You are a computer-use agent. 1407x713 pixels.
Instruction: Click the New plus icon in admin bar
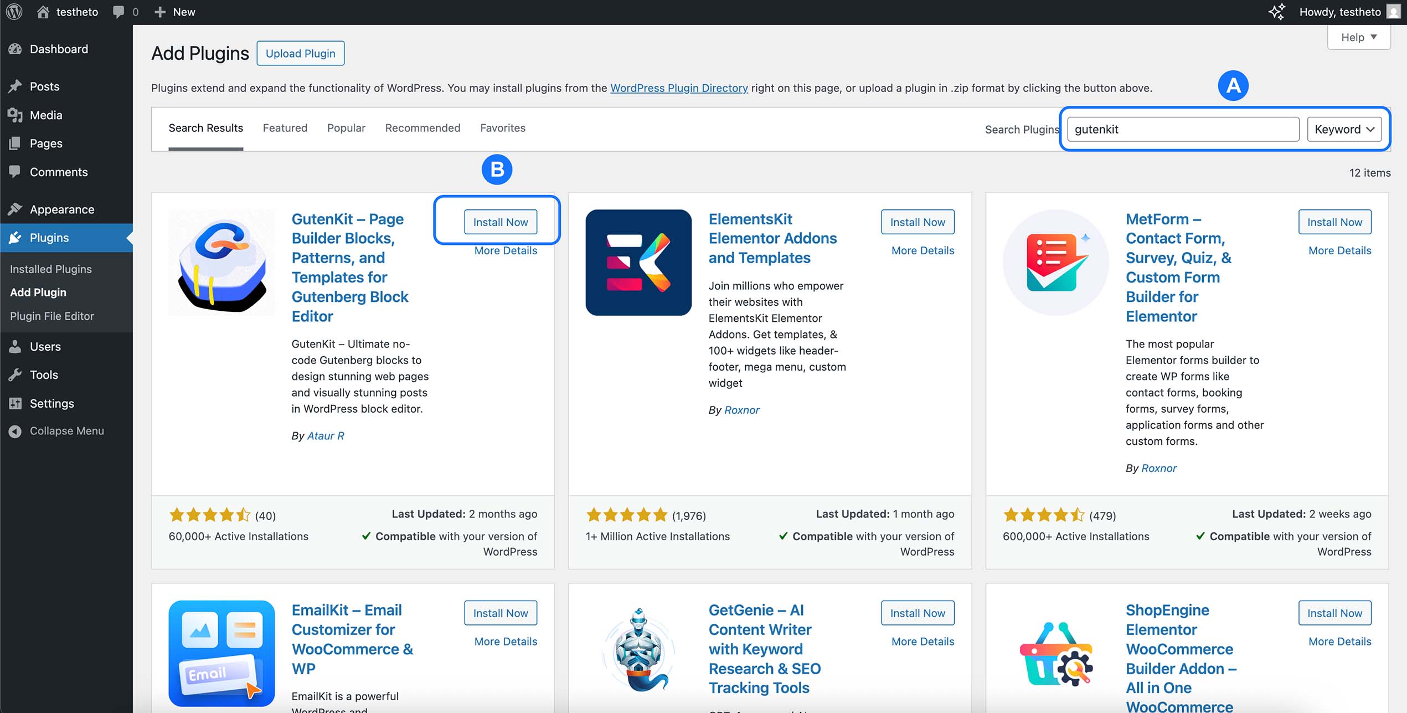click(x=159, y=12)
